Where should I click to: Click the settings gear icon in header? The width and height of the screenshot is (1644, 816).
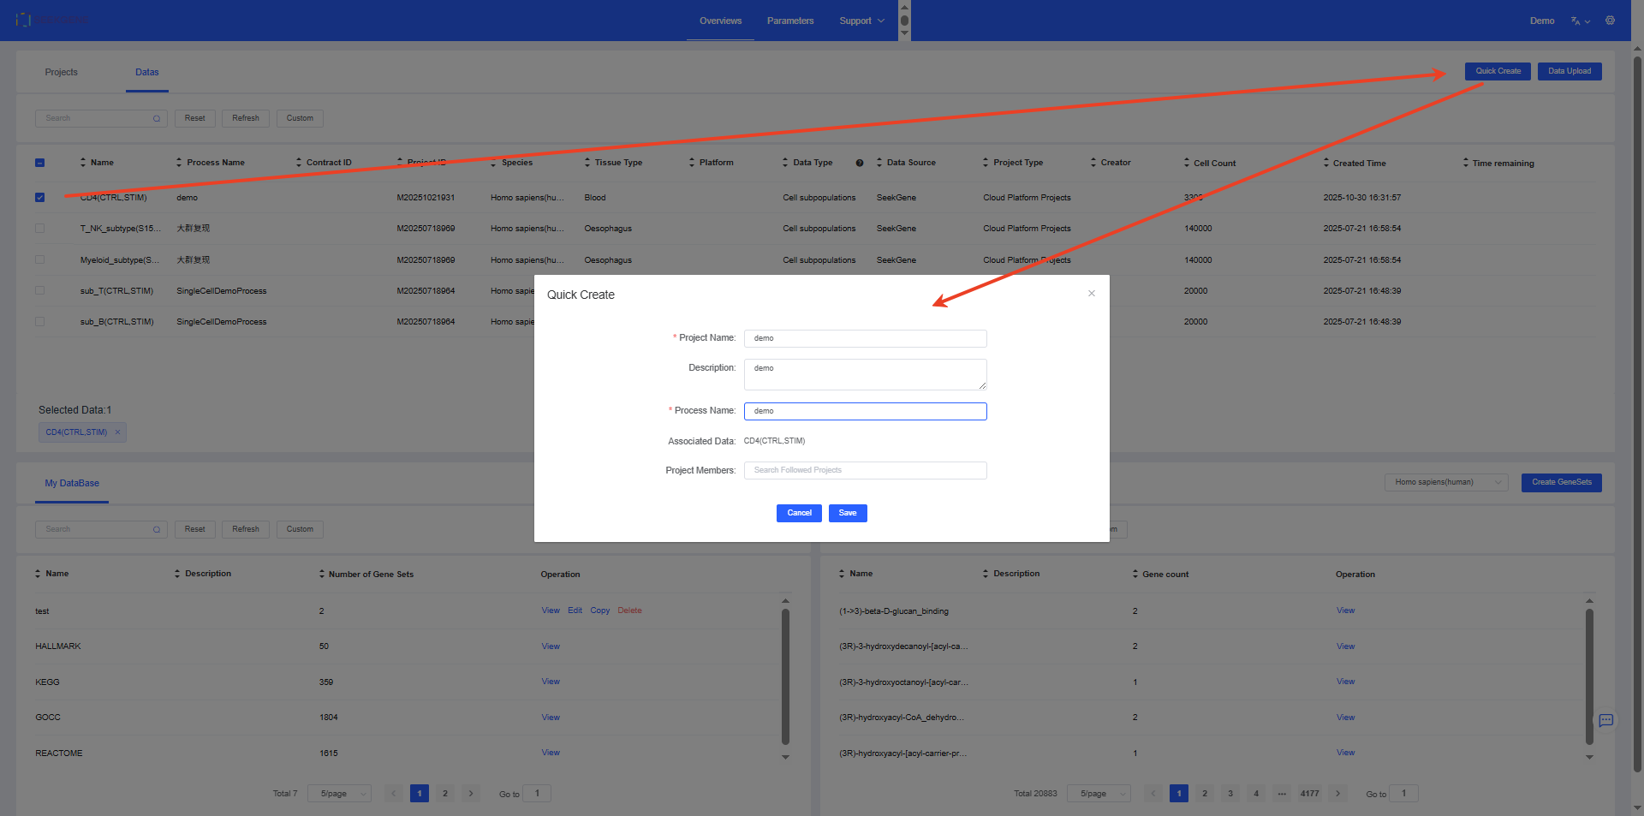click(x=1610, y=21)
